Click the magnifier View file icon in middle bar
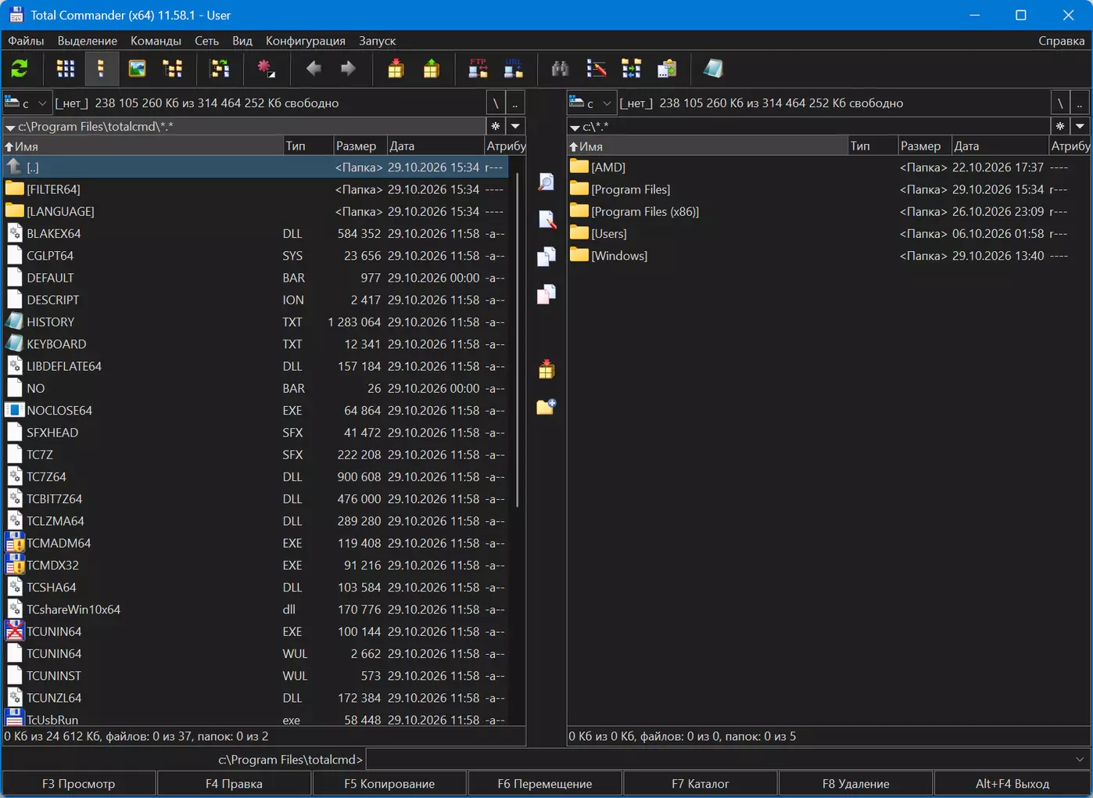 [x=546, y=182]
